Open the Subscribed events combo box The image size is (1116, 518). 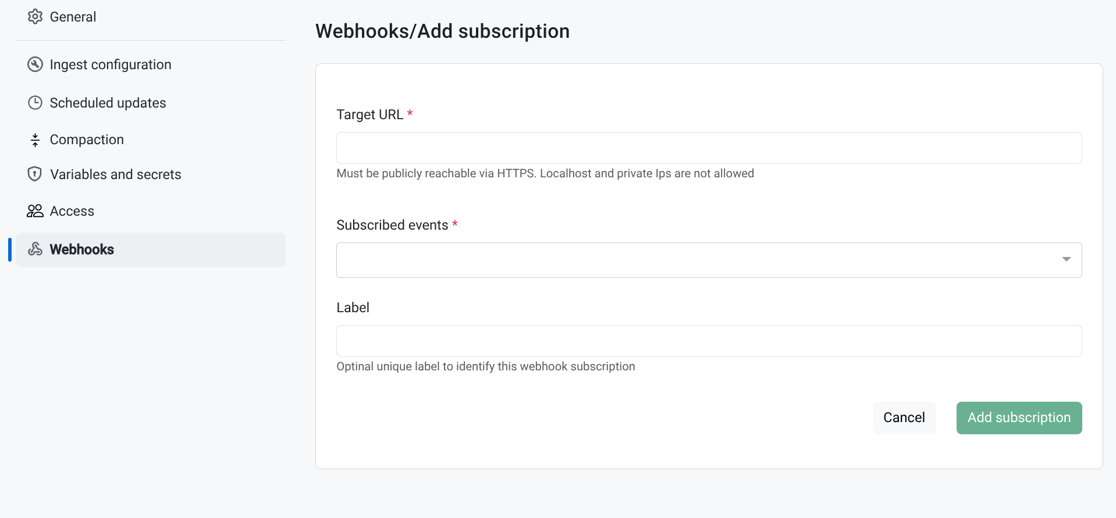pos(698,260)
